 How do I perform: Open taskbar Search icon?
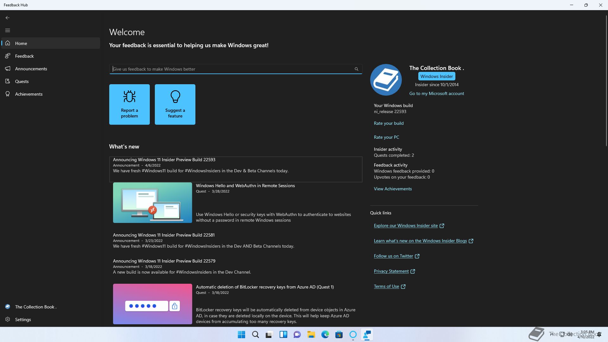click(x=256, y=335)
